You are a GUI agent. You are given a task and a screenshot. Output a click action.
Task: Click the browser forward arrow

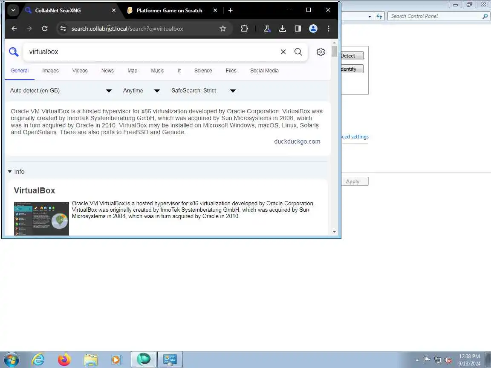tap(29, 29)
